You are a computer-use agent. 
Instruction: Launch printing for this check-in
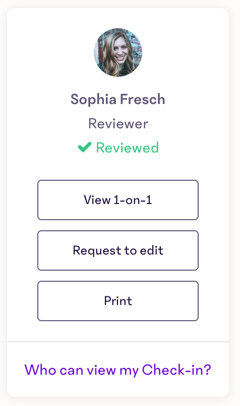[118, 301]
